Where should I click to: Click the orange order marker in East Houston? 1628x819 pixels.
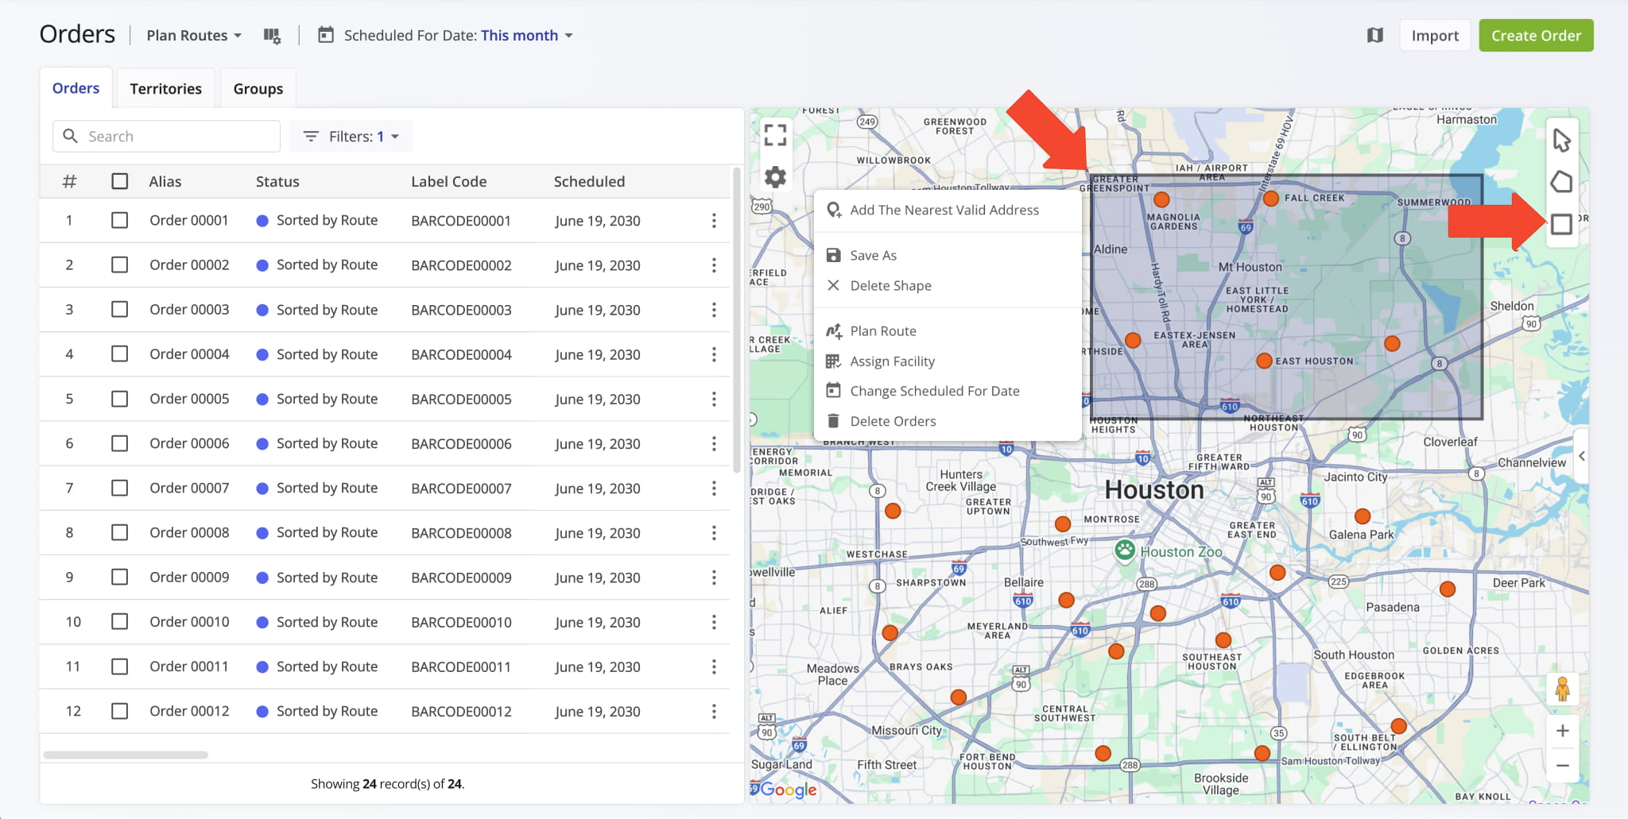(x=1264, y=361)
